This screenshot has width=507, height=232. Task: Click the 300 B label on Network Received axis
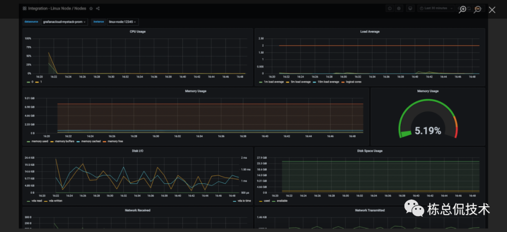pos(28,217)
